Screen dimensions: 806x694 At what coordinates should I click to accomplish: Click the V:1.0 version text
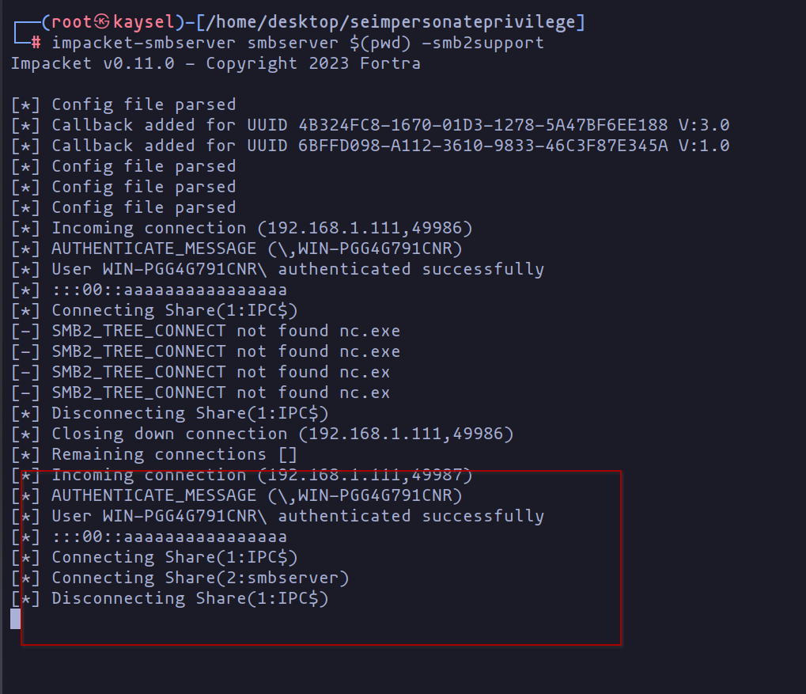(703, 146)
